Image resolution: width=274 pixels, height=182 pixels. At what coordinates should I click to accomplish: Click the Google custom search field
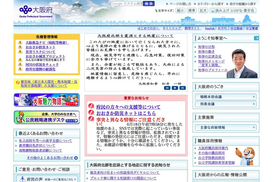click(x=127, y=4)
